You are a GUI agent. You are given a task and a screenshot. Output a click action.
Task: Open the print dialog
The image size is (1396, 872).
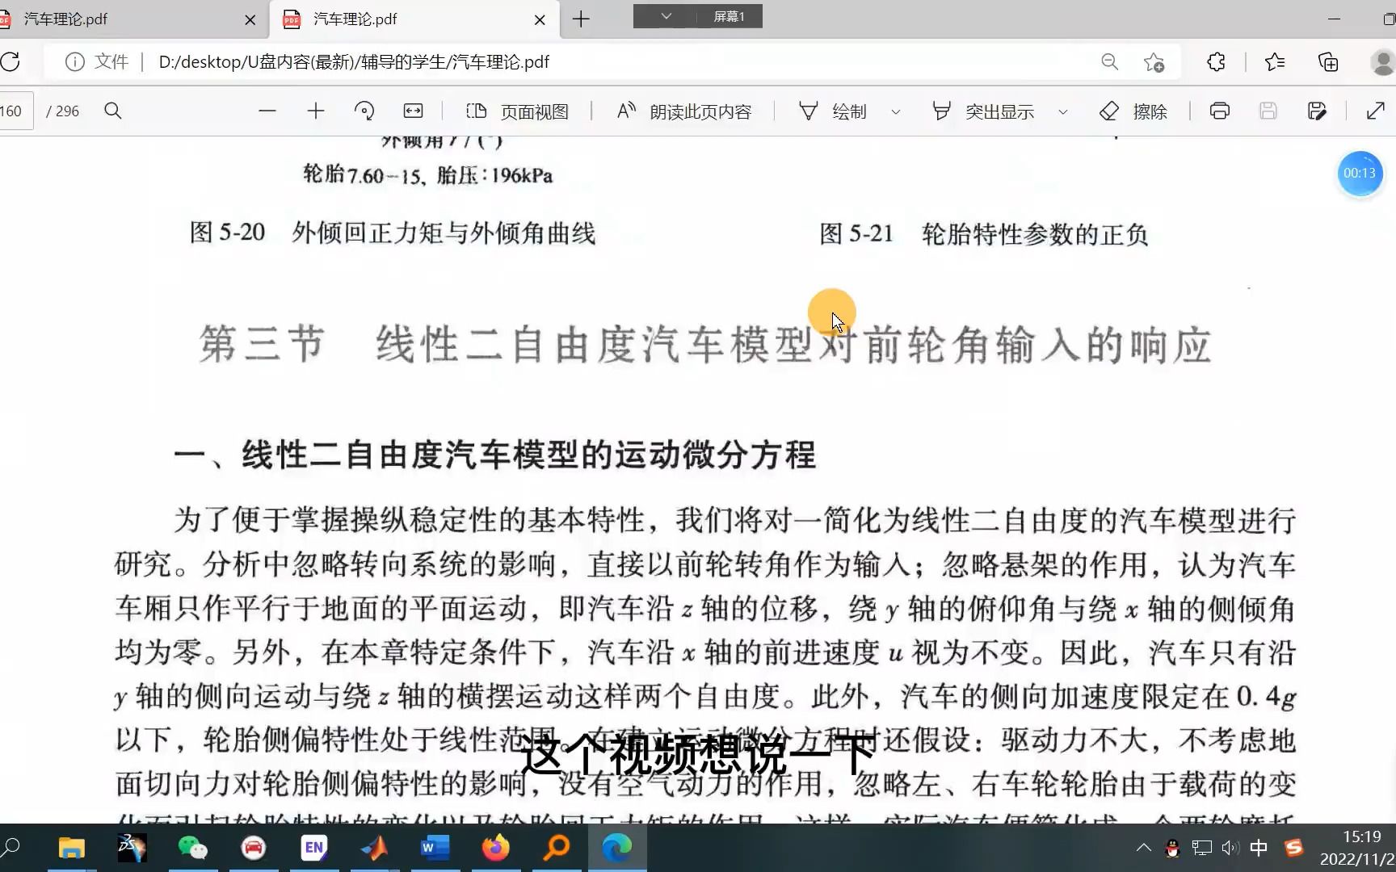pos(1218,111)
